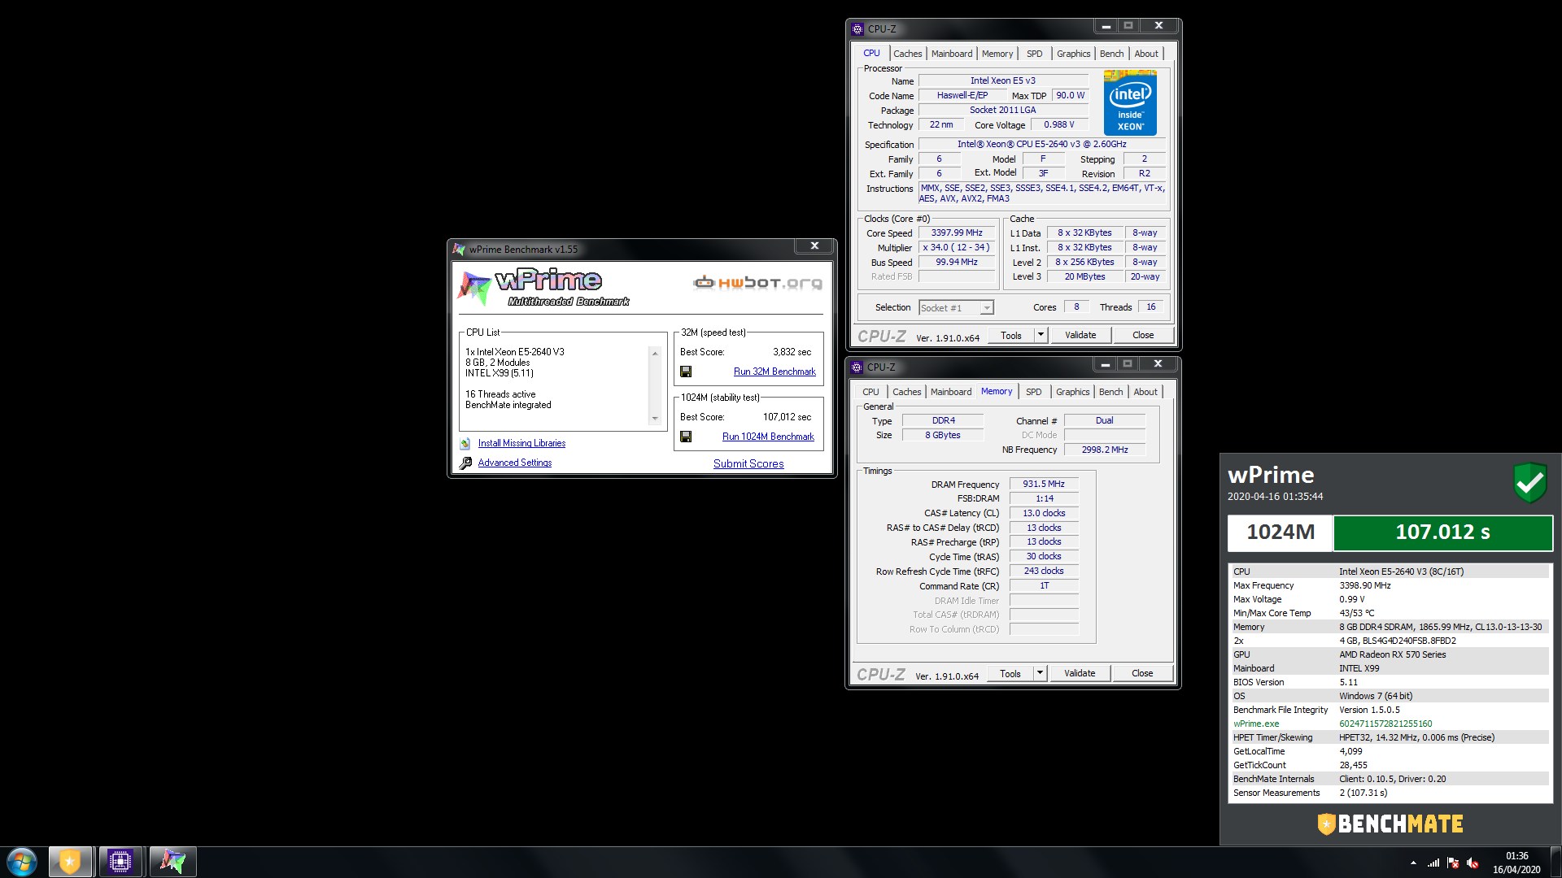This screenshot has height=878, width=1562.
Task: Click the 1024M label in BenchMate
Action: pos(1281,532)
